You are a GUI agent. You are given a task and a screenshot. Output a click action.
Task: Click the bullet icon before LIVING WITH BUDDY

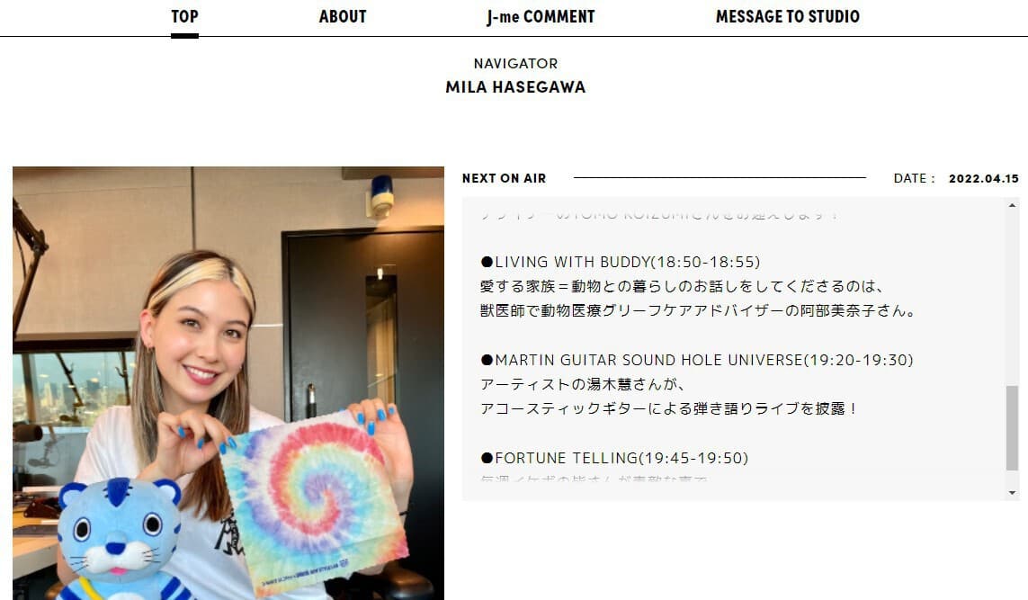(x=487, y=262)
